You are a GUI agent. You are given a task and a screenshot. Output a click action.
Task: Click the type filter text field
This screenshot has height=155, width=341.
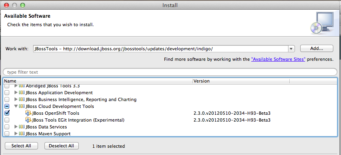(x=170, y=72)
